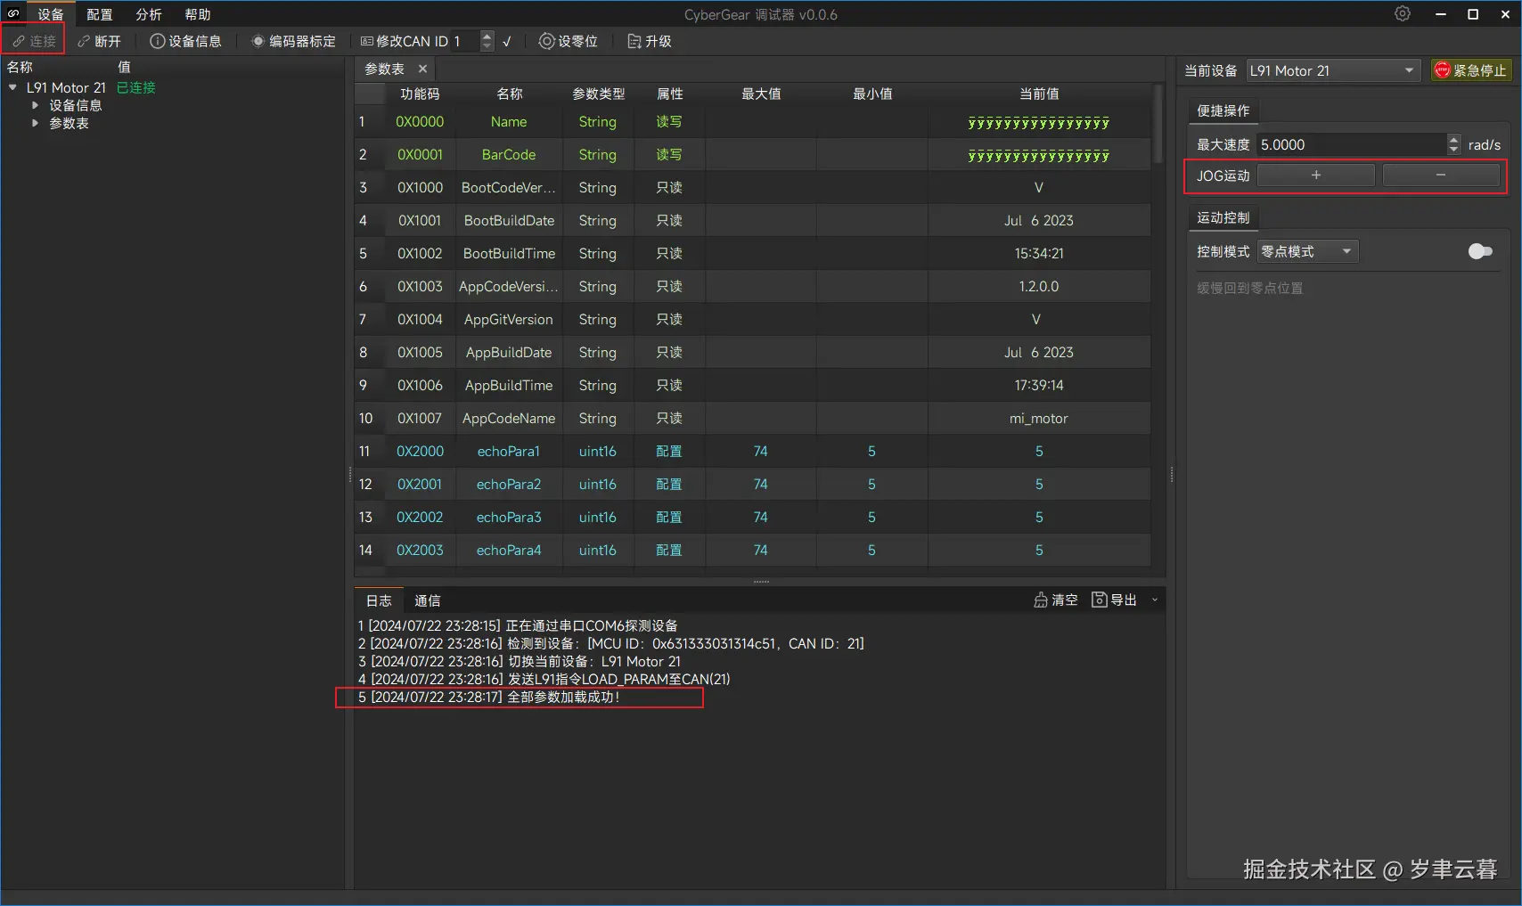Expand the 设备信息 tree node

click(35, 105)
